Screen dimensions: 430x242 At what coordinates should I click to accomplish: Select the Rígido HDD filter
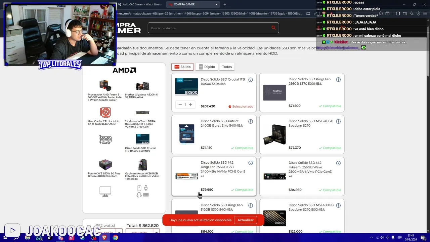coord(207,67)
